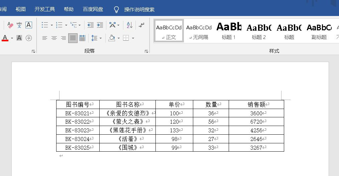Click cell 《萤火之森》
Image resolution: width=339 pixels, height=176 pixels.
(128, 122)
